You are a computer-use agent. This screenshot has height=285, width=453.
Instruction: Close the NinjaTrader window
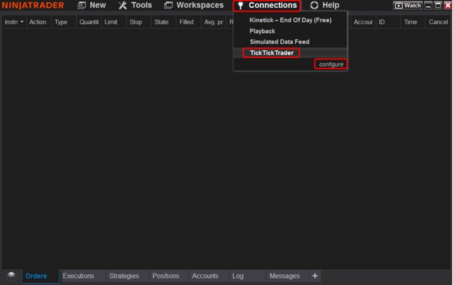(x=448, y=5)
